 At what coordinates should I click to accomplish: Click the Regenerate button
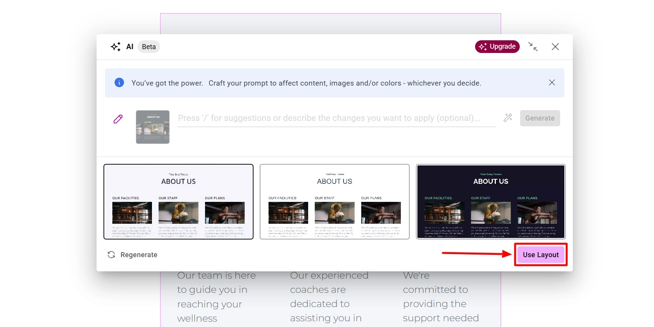[x=132, y=255]
